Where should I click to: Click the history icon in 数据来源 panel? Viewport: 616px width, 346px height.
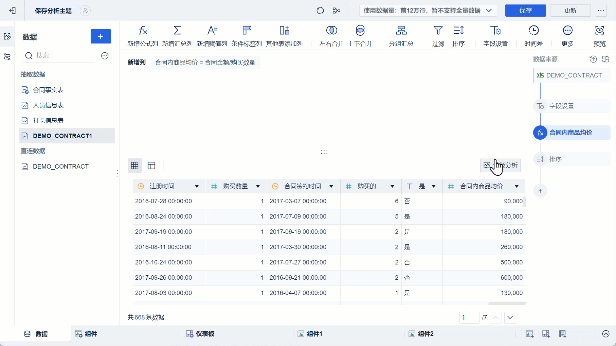[593, 59]
